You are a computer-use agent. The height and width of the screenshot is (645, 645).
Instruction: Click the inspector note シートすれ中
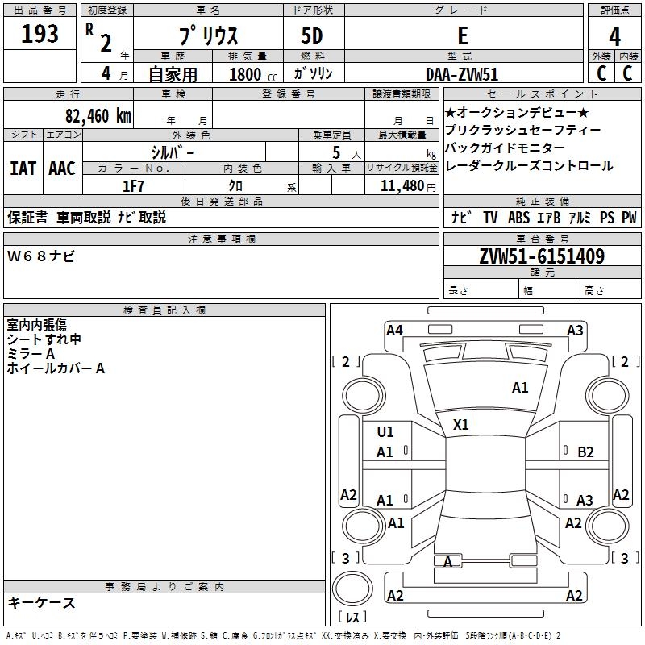44,339
